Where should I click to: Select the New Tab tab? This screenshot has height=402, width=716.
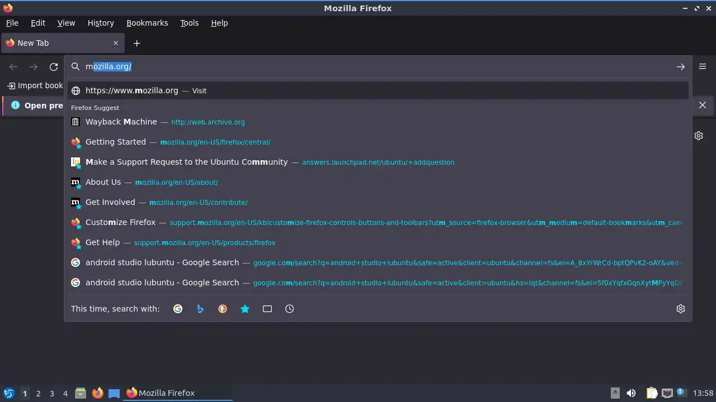point(62,43)
